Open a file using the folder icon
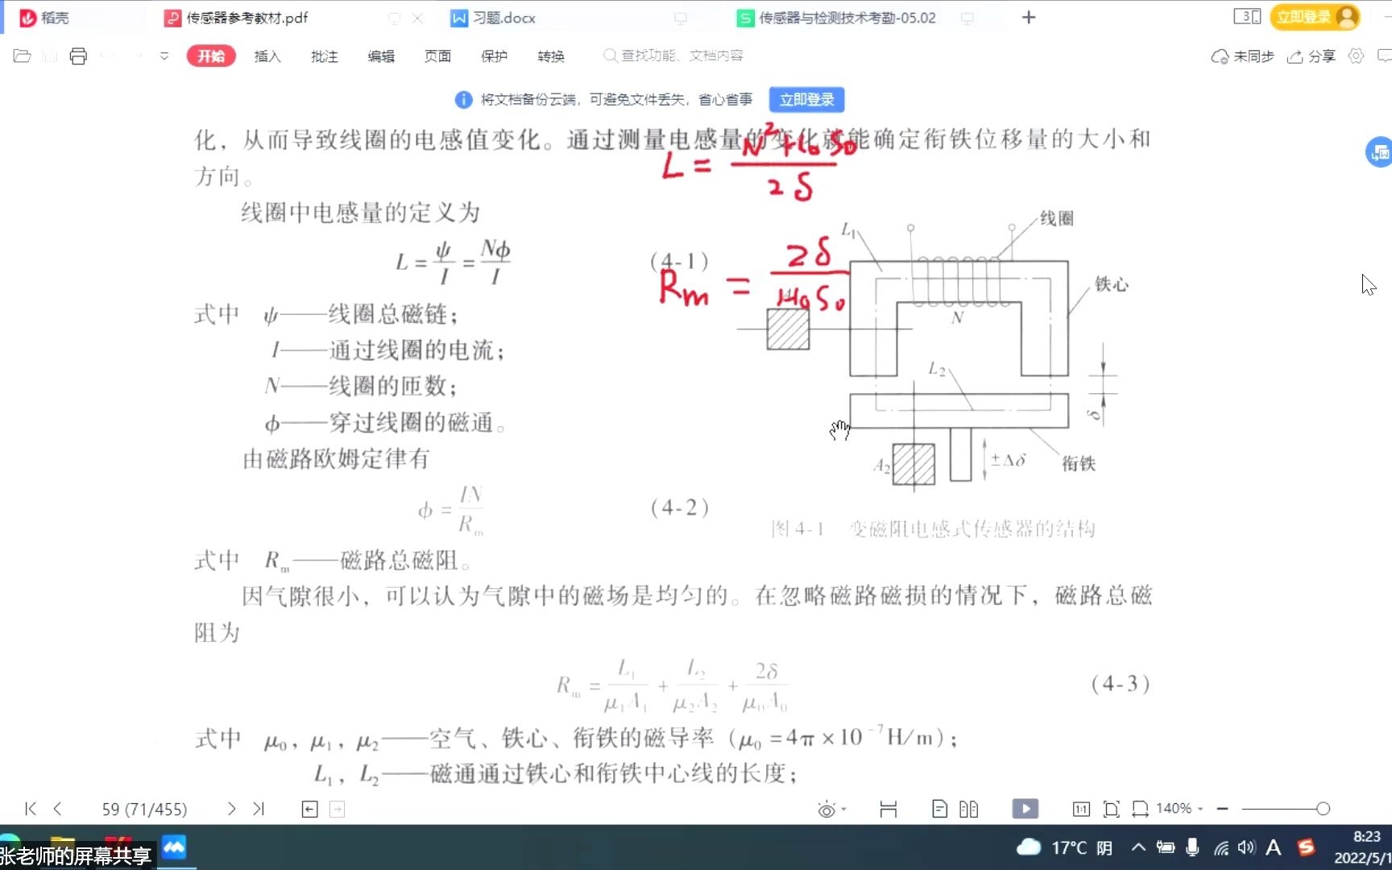Screen dimensions: 1392x870 (21, 56)
